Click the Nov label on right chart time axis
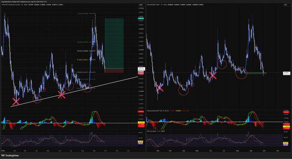This screenshot has height=159, width=292. 278,150
